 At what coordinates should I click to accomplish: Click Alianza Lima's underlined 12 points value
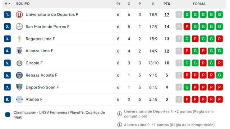coord(167,51)
